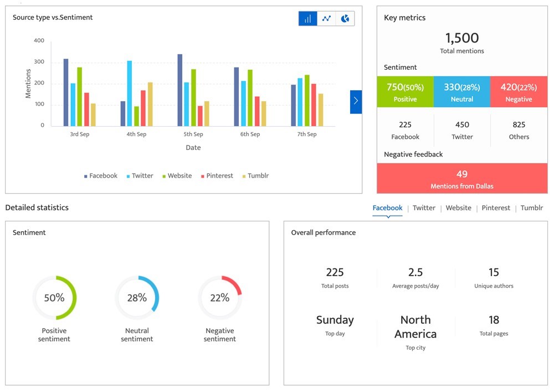Open the Pinterest statistics tab
This screenshot has height=390, width=554.
[496, 208]
